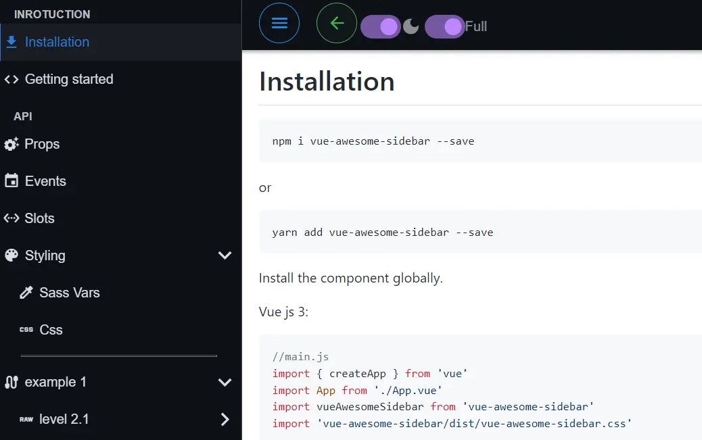Click the Slots arrows icon

click(x=11, y=218)
